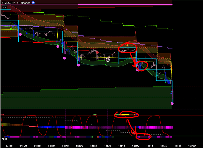Screen dimensions: 203x148
Task: Click the 15:00 label on time axis
Action: [79, 145]
